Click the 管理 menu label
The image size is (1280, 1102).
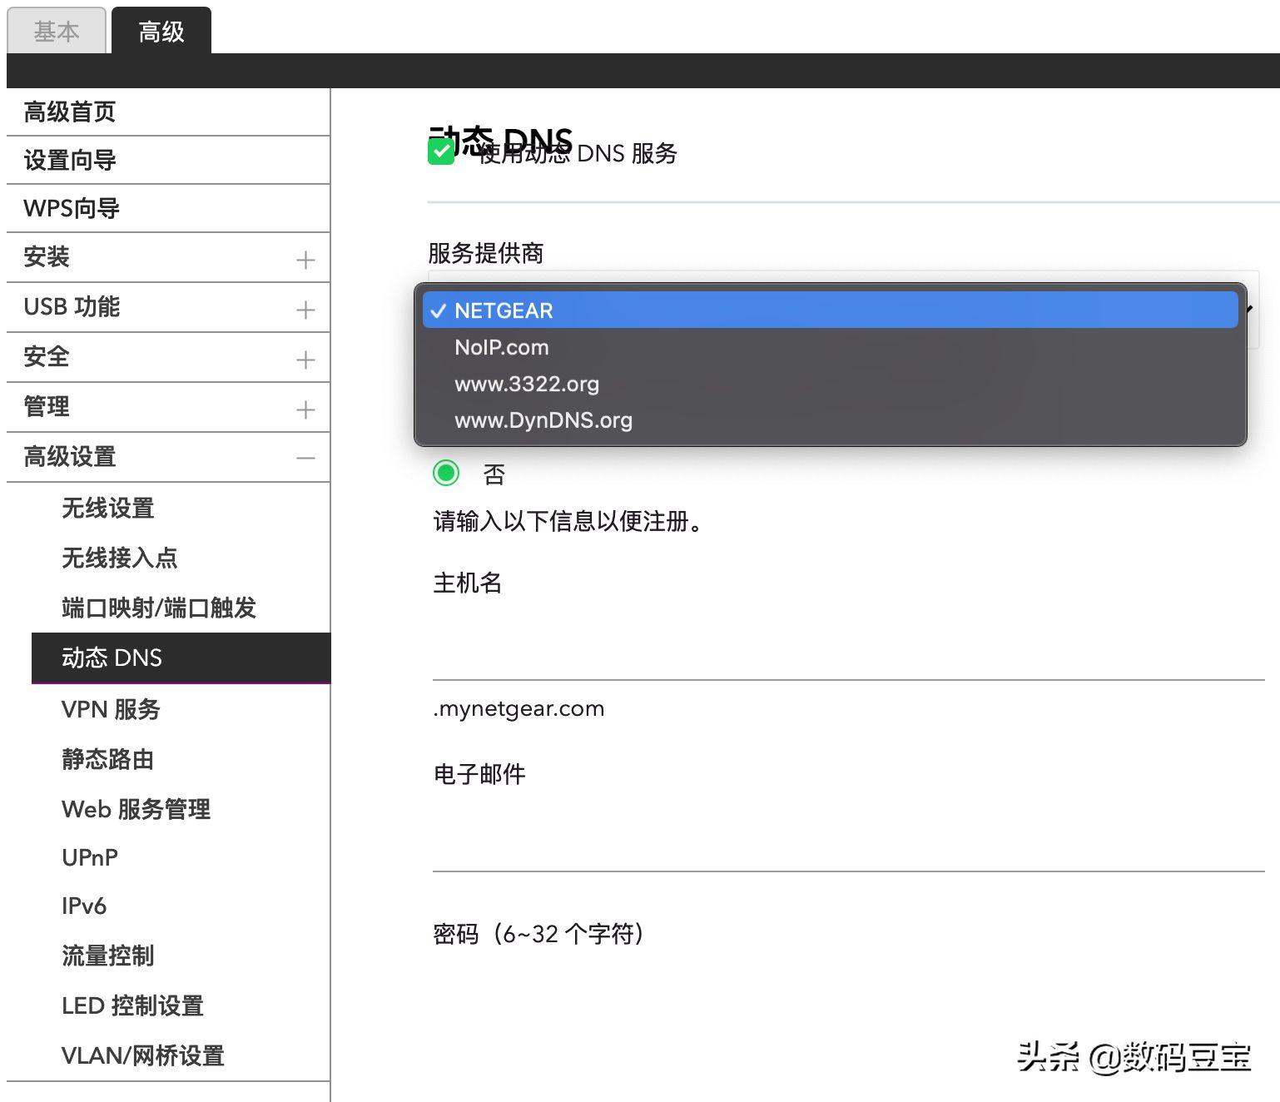(x=47, y=407)
